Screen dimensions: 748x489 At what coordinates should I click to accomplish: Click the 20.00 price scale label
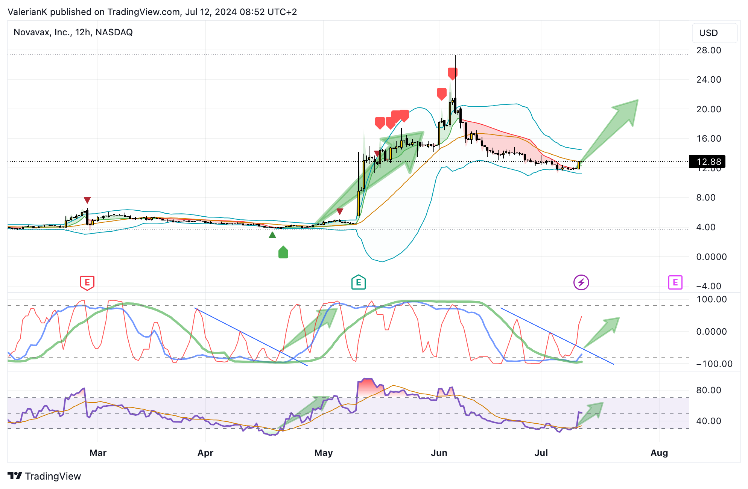(709, 109)
